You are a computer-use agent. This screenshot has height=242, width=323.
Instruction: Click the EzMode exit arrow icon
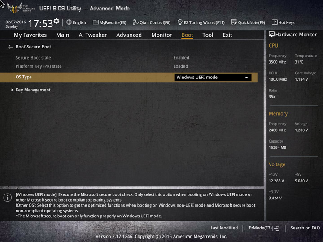point(276,228)
